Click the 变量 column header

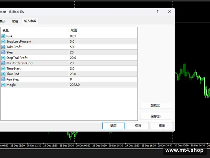[x=35, y=30]
